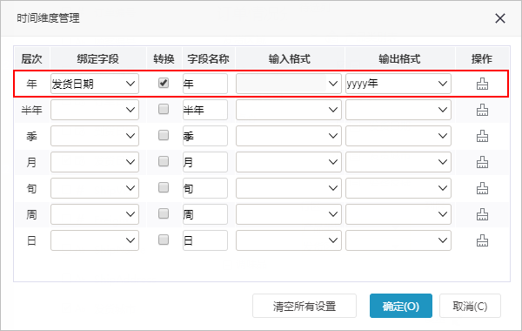
Task: Click the 输入格式 column header
Action: [290, 58]
